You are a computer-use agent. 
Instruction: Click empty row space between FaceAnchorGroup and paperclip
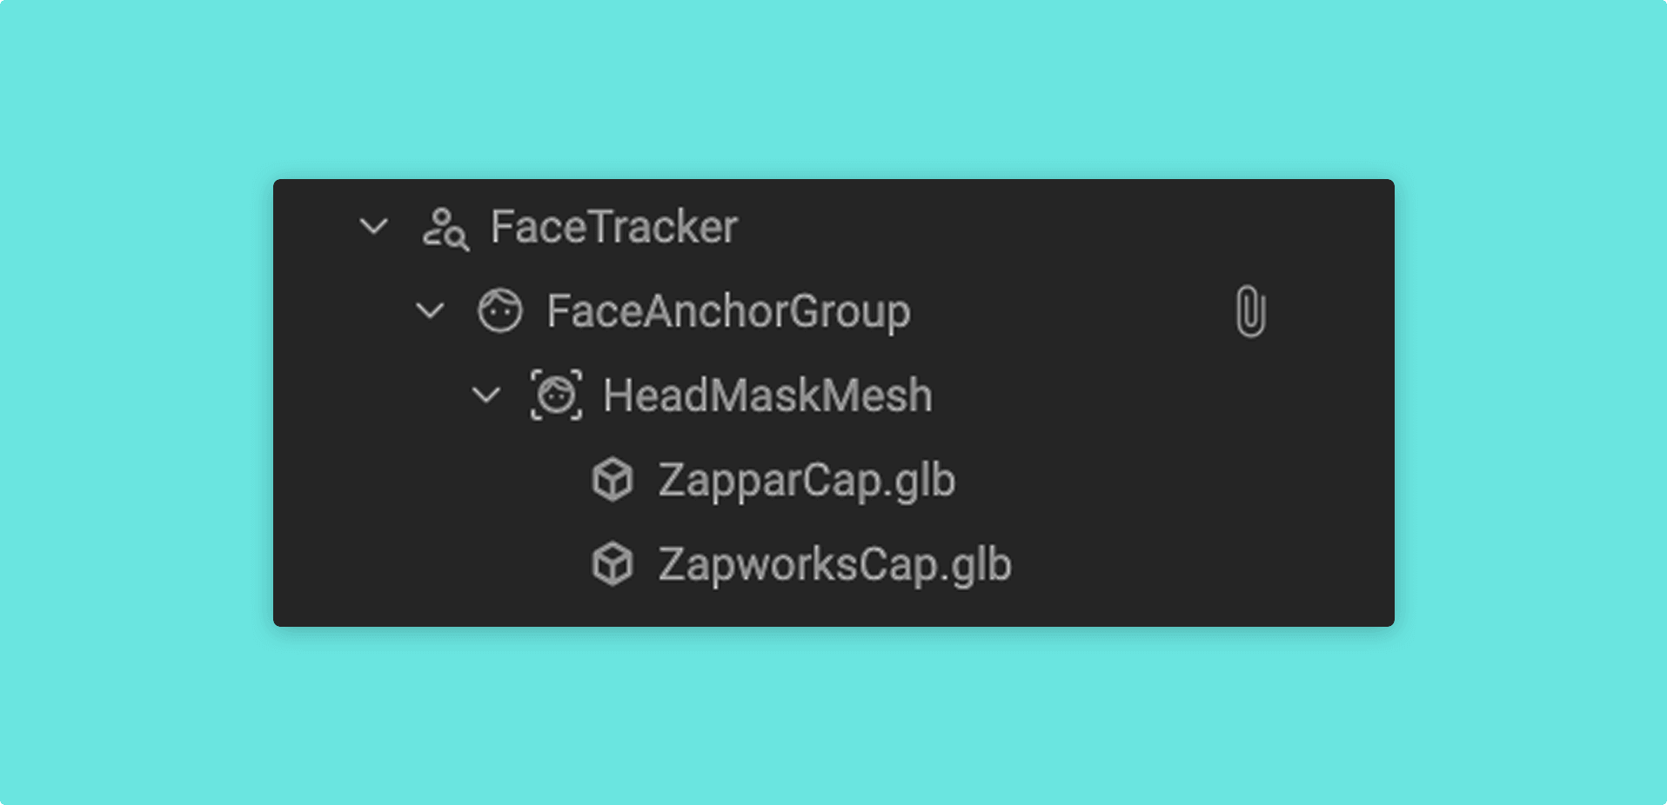pyautogui.click(x=1070, y=311)
